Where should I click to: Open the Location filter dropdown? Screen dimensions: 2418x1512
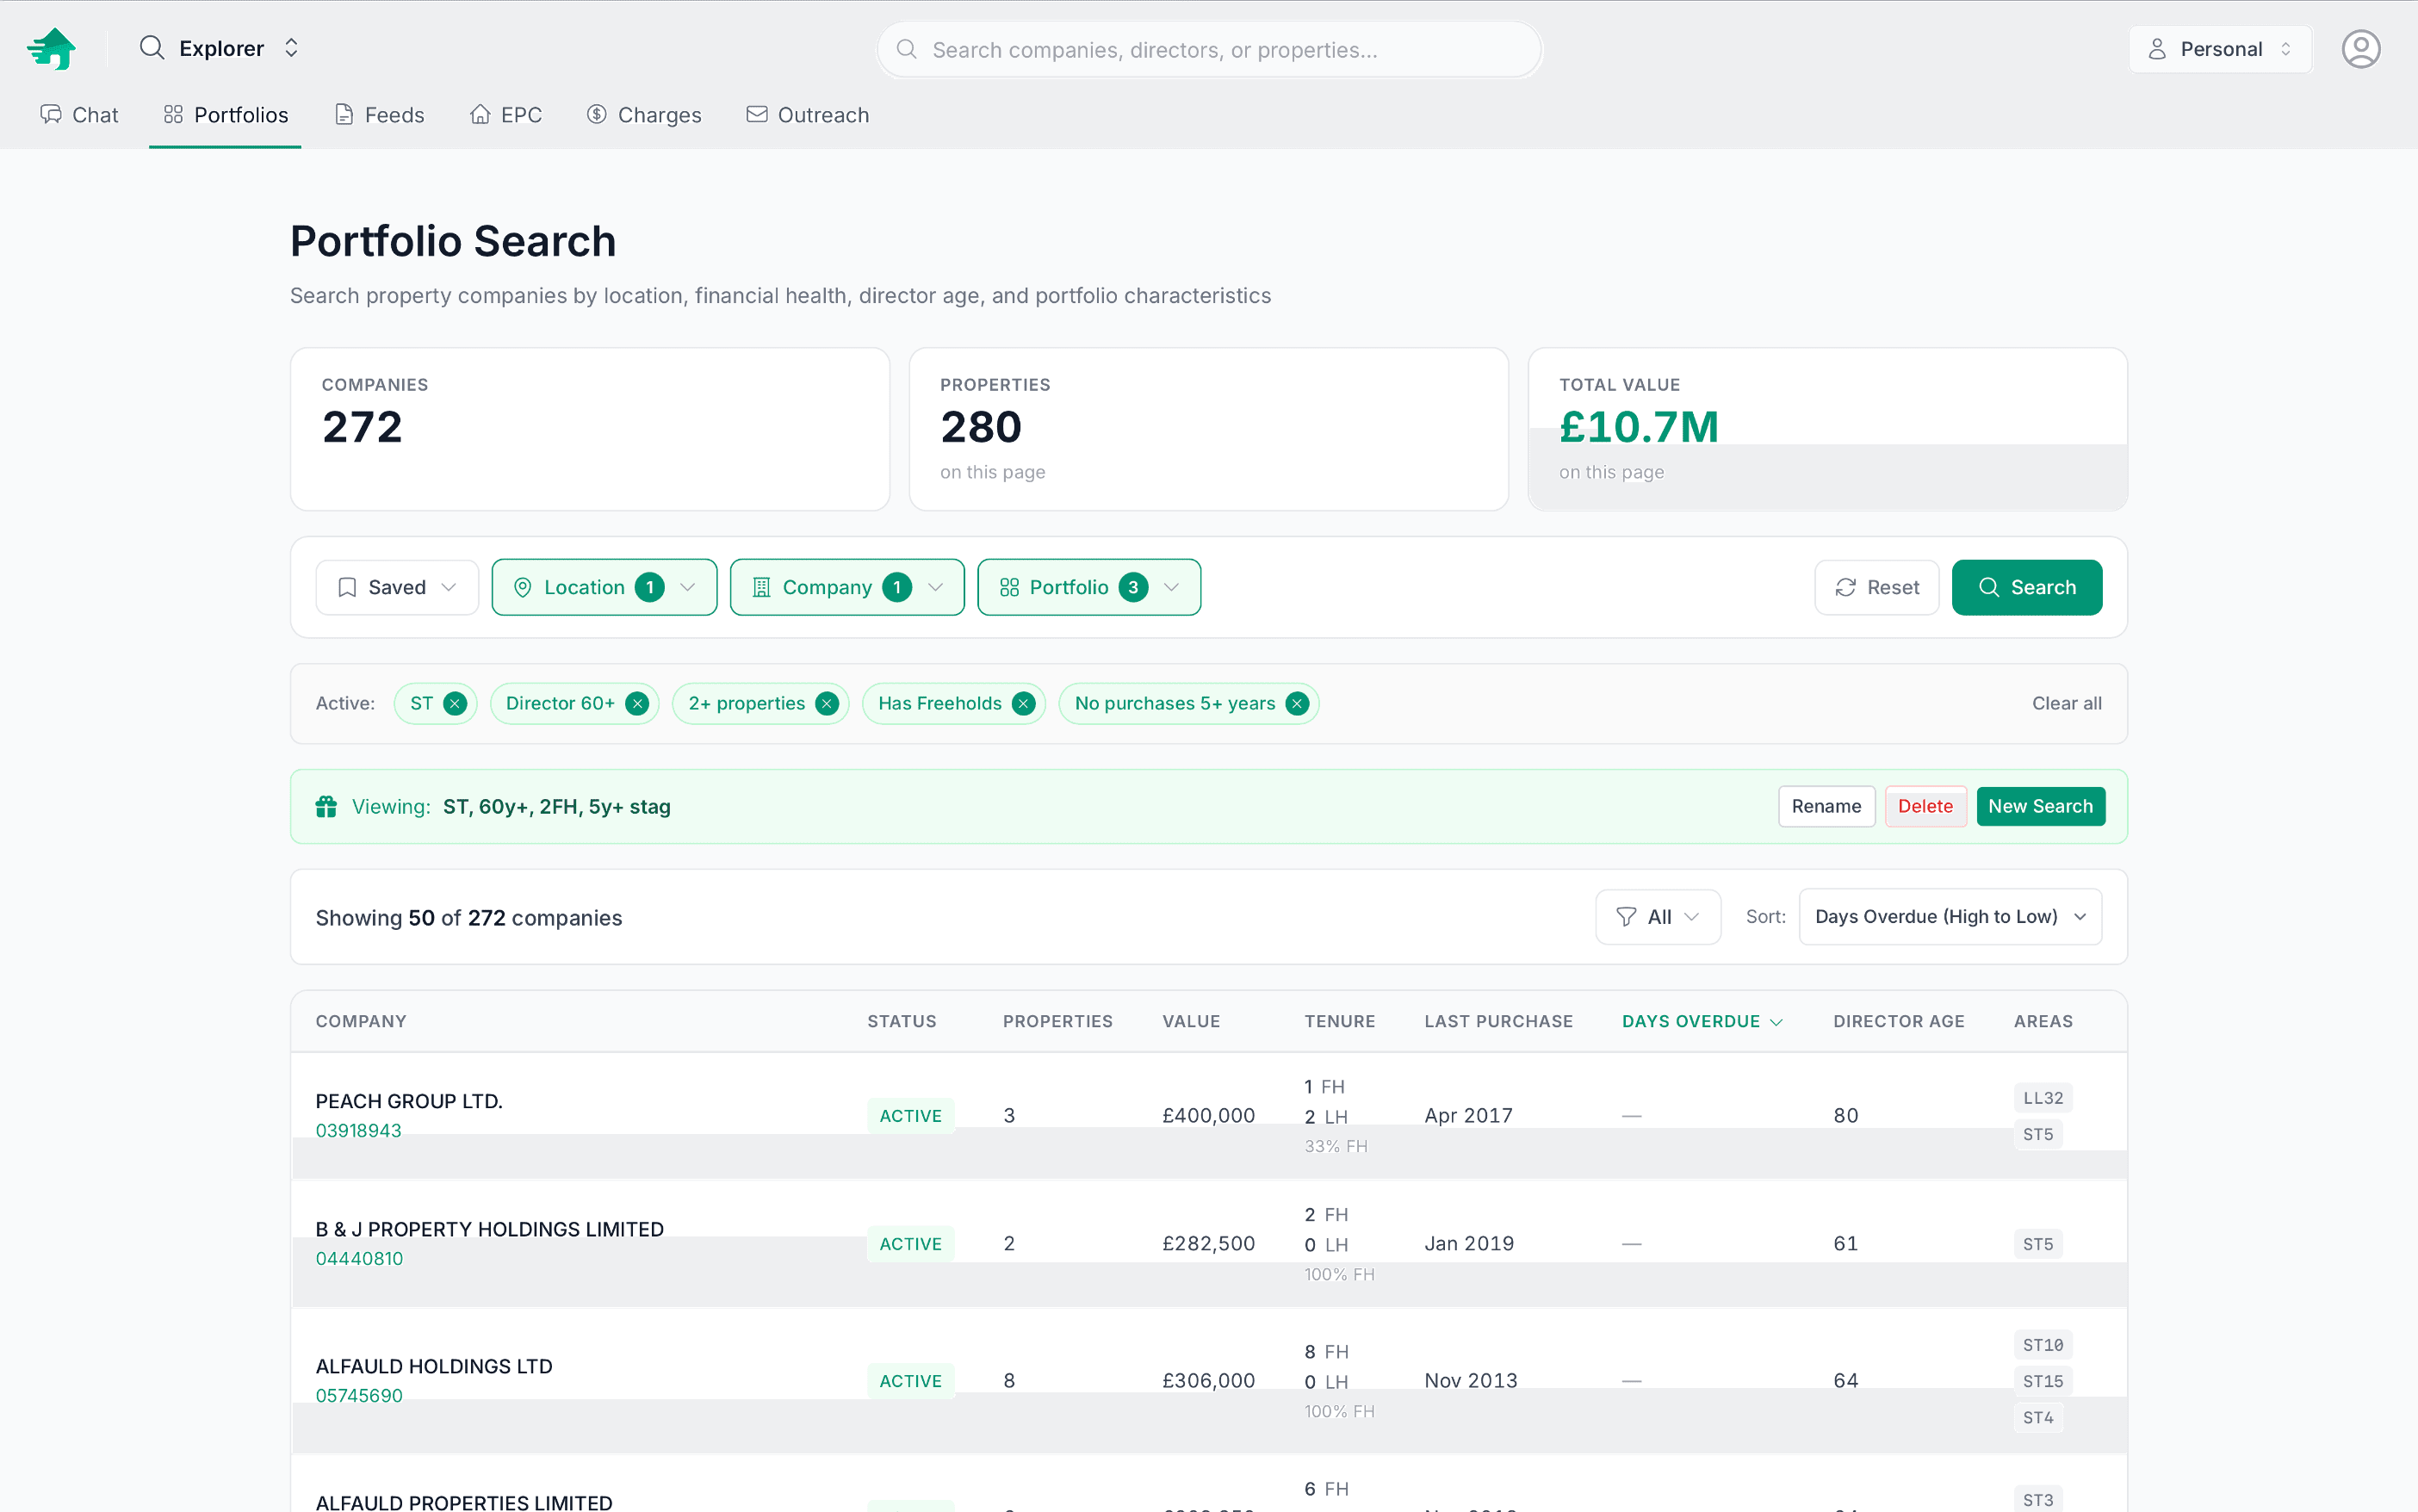pyautogui.click(x=604, y=587)
